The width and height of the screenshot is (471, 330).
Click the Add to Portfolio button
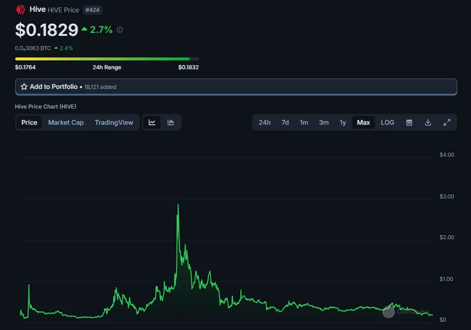236,87
